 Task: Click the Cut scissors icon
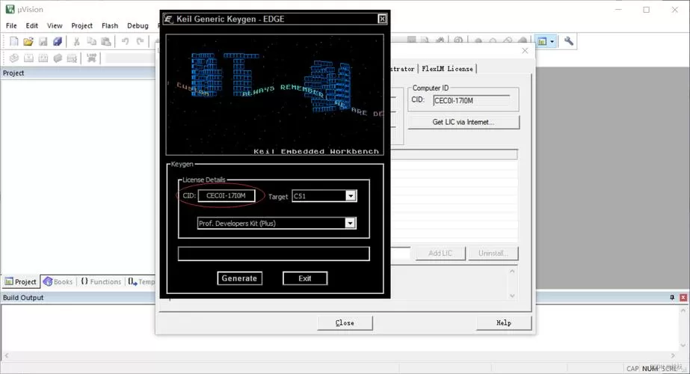76,41
